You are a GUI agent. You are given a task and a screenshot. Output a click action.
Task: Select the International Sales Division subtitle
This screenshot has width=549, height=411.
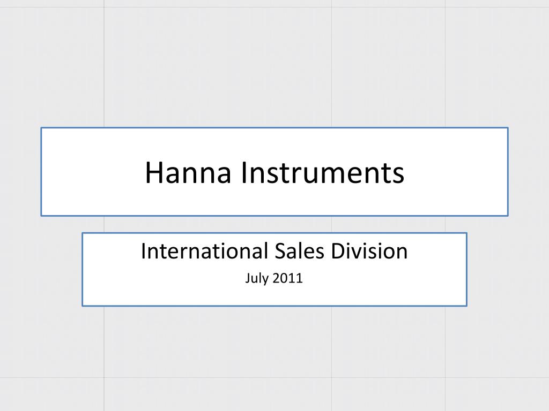274,251
